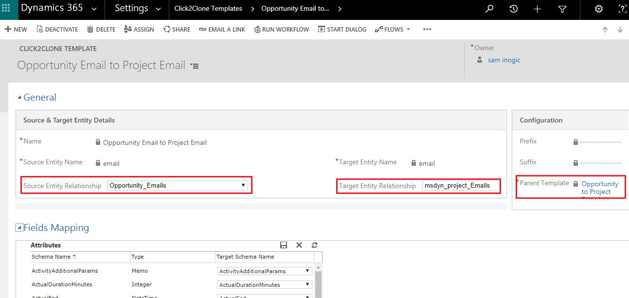Screen dimensions: 629x298
Task: Expand chevron after Opportunity Email to...
Action: click(x=339, y=9)
